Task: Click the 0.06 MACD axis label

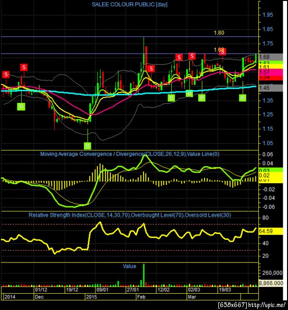Action: point(268,154)
